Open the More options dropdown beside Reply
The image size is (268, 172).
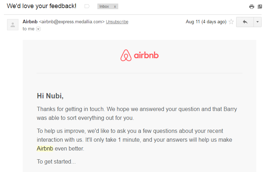pos(257,22)
